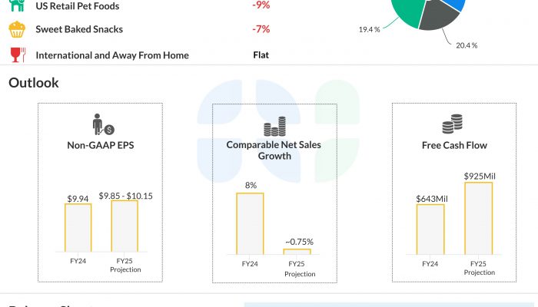Click the ~0.75% FY25 projection bar
This screenshot has width=538, height=307.
(x=297, y=250)
